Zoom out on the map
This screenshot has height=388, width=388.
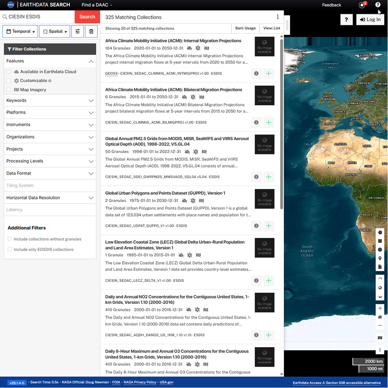380,326
